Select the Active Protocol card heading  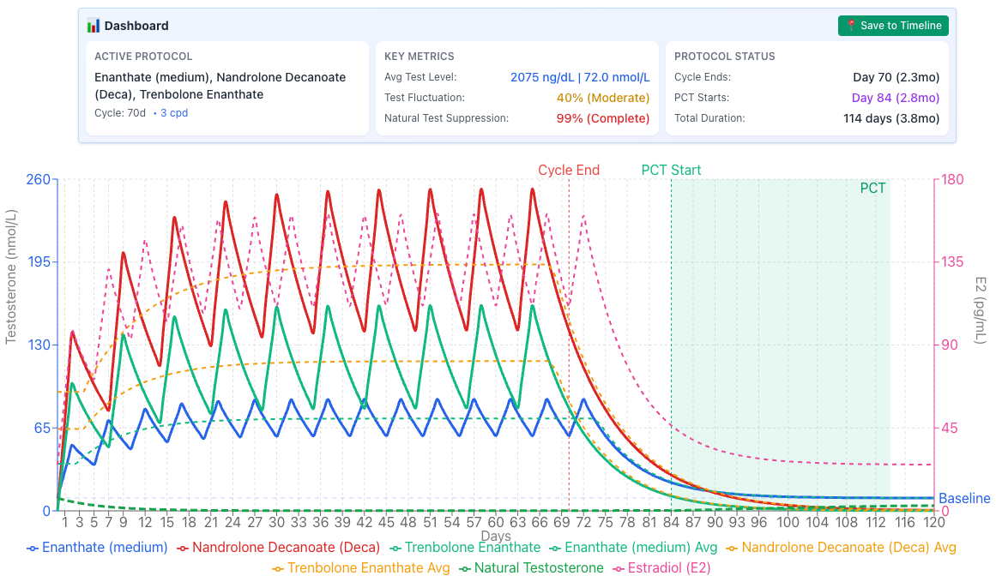143,57
